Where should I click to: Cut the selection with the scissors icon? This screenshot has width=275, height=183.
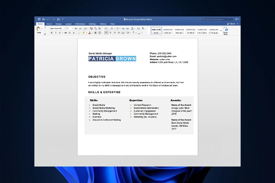[45, 27]
